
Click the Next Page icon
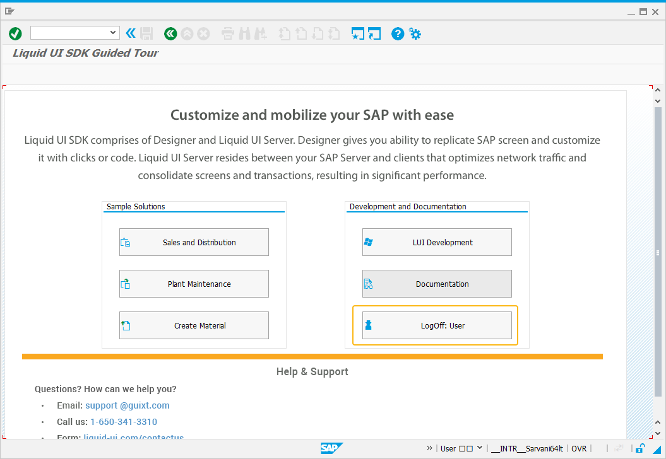318,33
